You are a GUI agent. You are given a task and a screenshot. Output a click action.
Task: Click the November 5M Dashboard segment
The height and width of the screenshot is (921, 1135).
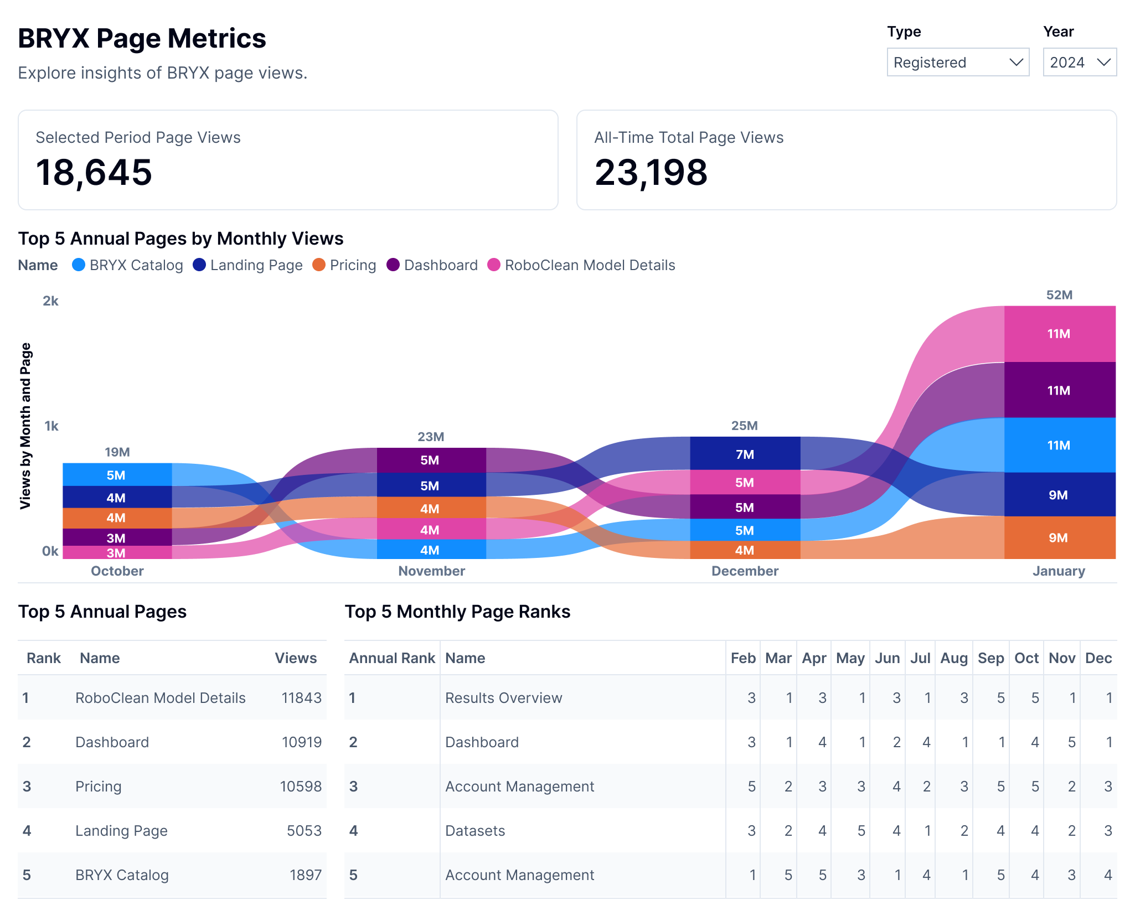pyautogui.click(x=431, y=460)
